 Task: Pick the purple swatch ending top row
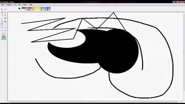pyautogui.click(x=49, y=8)
